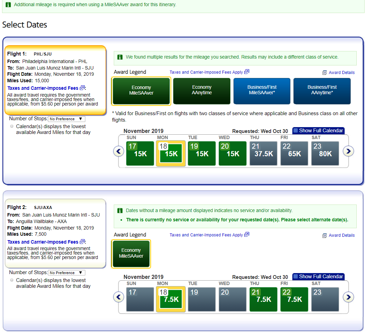Choose Business/First AAnytime award type

(x=322, y=91)
